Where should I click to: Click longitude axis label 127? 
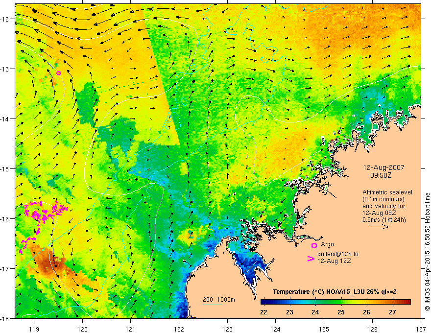coord(421,329)
